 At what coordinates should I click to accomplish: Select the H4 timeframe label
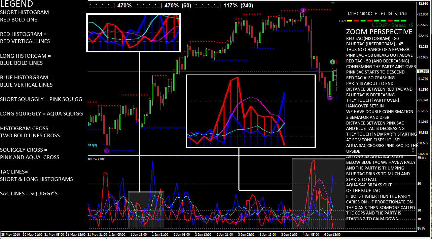[x=383, y=14]
